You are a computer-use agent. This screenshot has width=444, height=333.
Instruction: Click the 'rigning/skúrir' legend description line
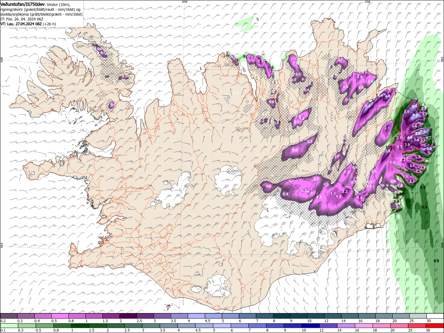[40, 9]
